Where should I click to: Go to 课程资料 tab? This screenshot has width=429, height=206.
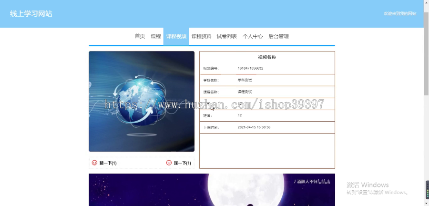coord(202,36)
